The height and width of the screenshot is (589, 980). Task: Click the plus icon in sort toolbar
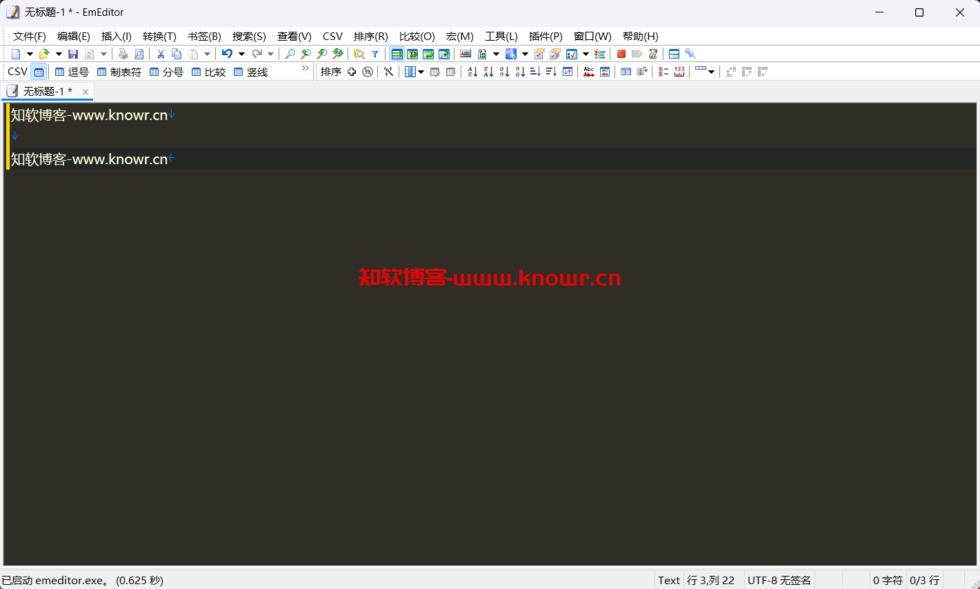pos(352,72)
